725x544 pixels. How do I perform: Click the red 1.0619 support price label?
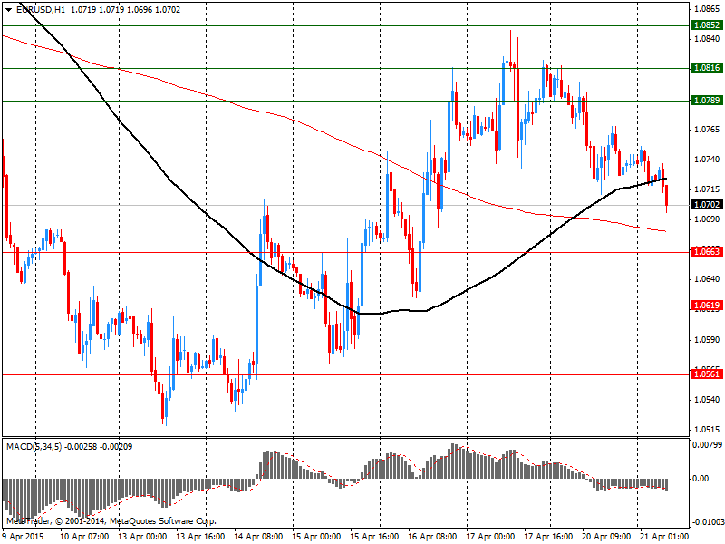(707, 306)
